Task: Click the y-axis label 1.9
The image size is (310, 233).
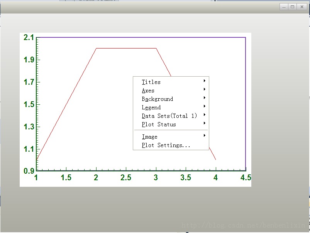Action: [29, 60]
